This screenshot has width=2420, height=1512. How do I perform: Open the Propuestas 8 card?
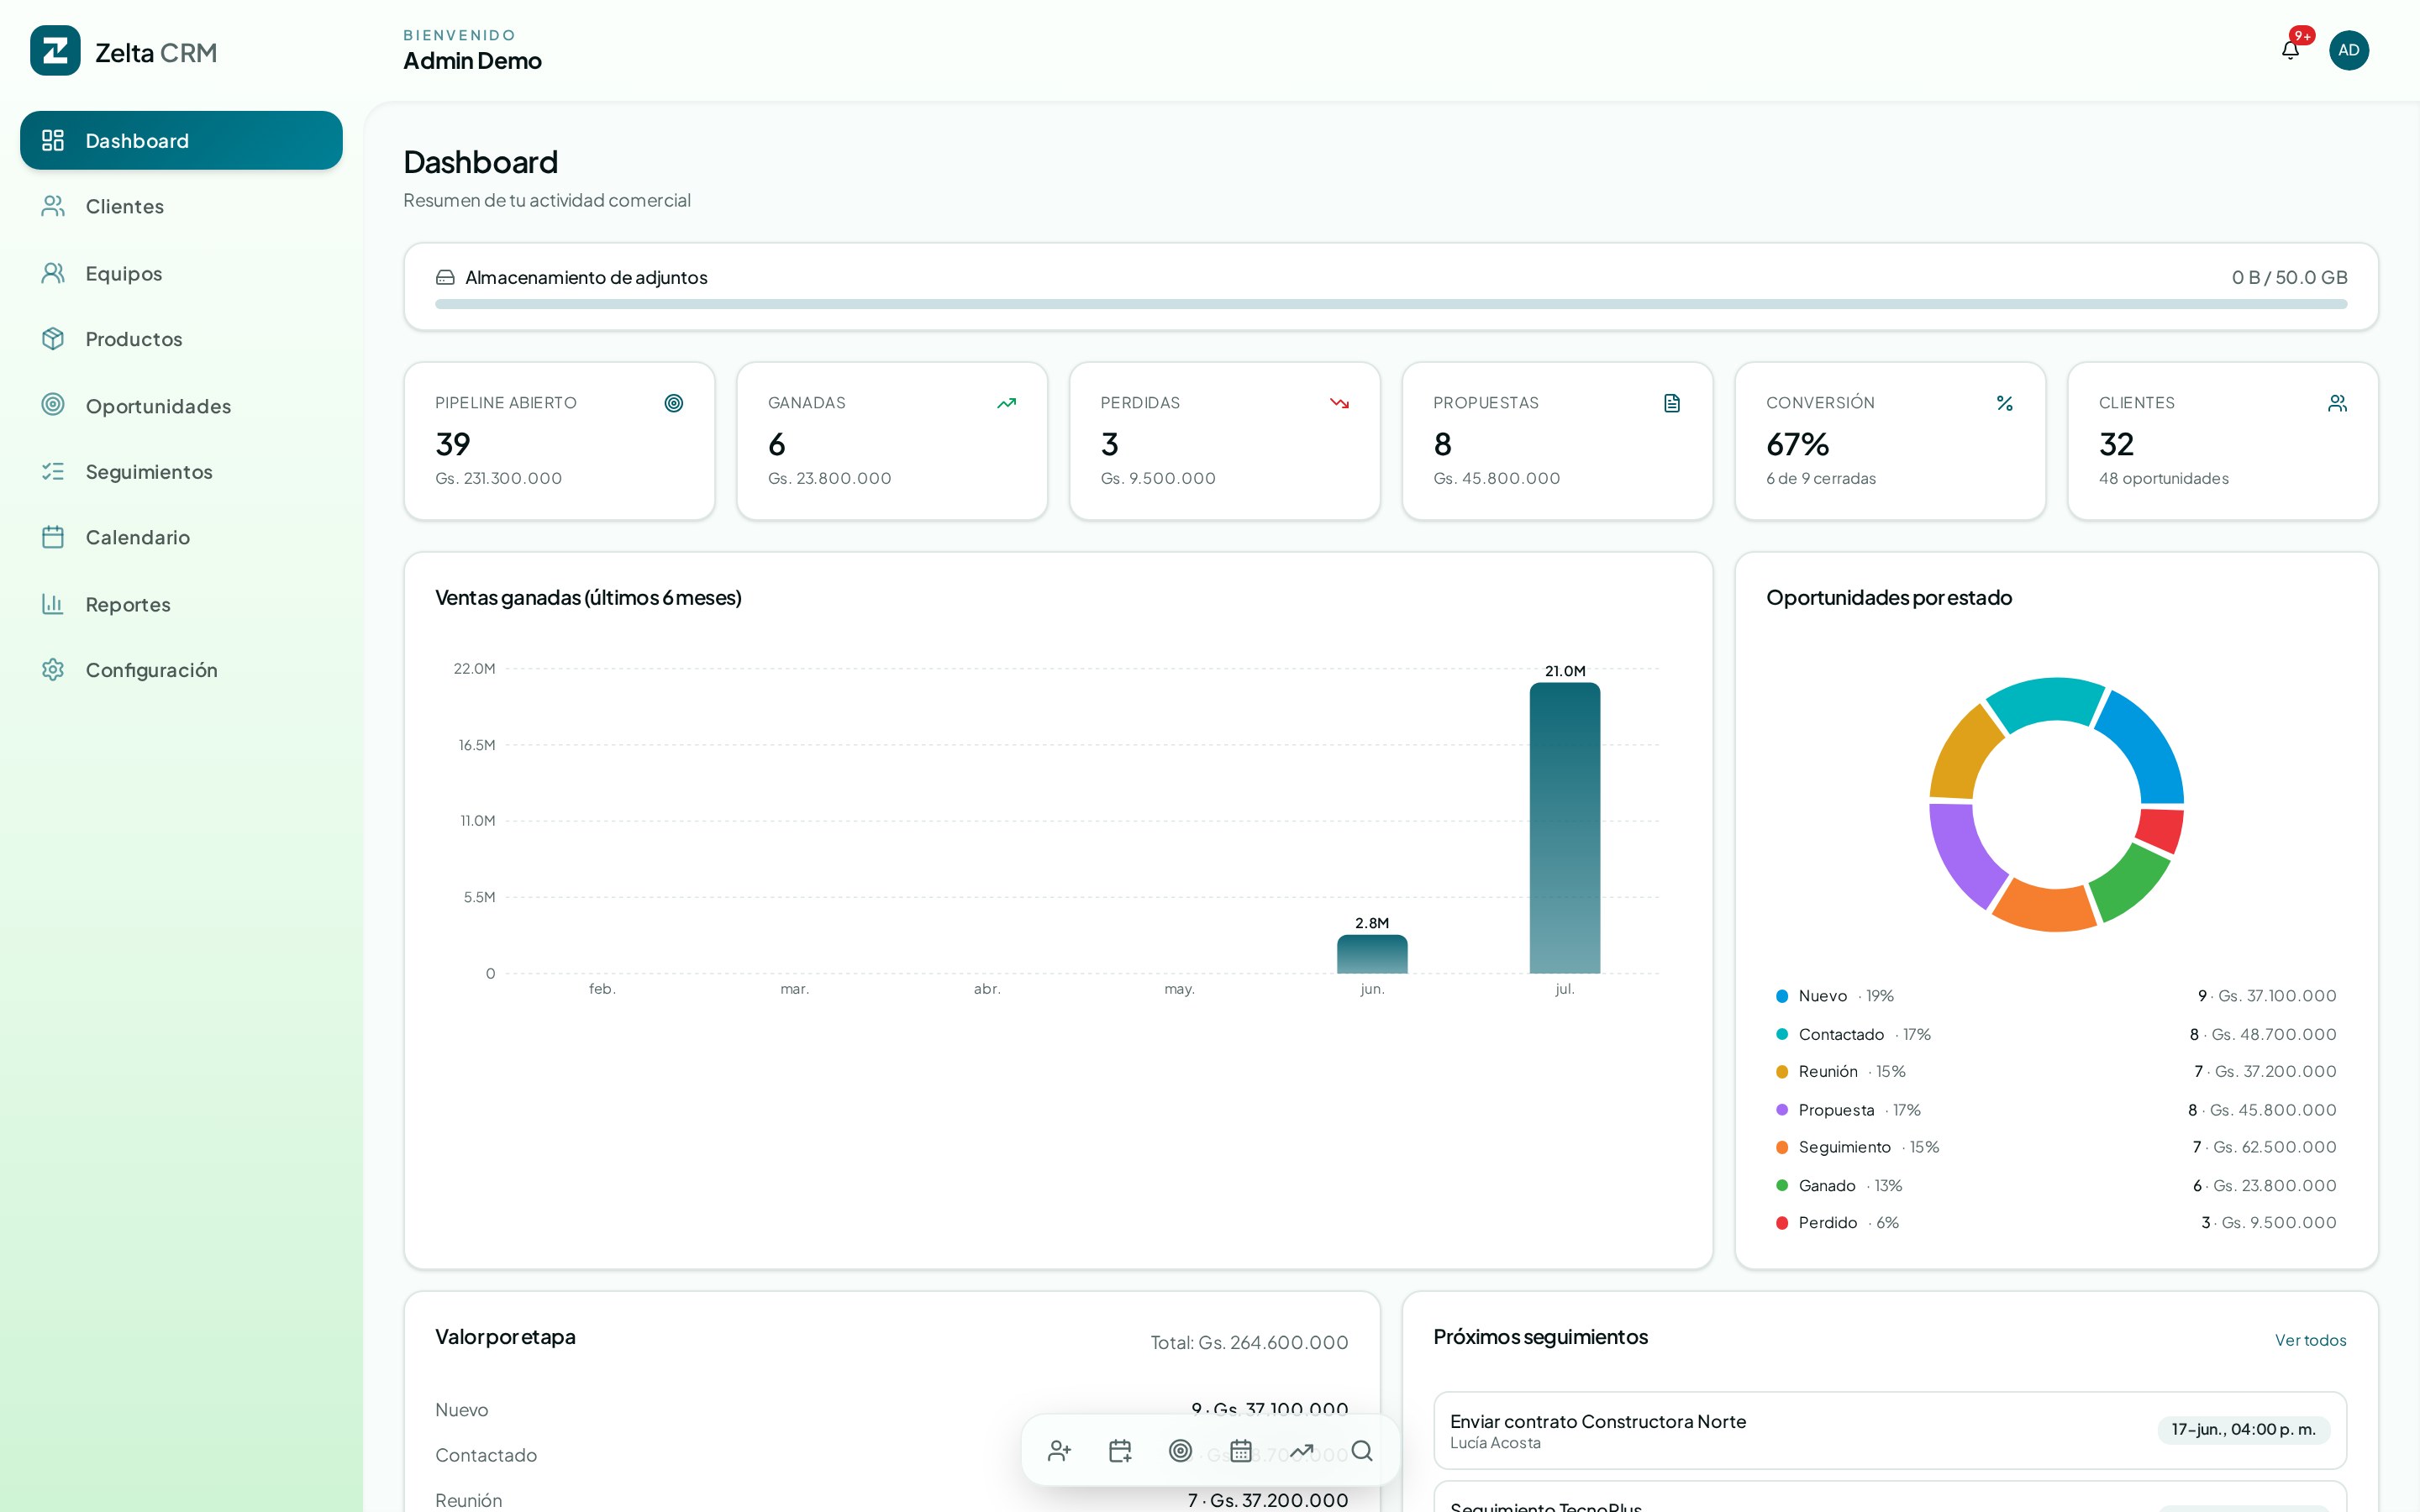coord(1557,441)
